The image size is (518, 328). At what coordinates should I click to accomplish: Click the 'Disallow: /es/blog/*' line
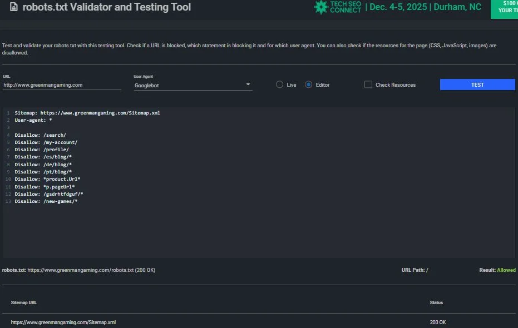point(43,157)
